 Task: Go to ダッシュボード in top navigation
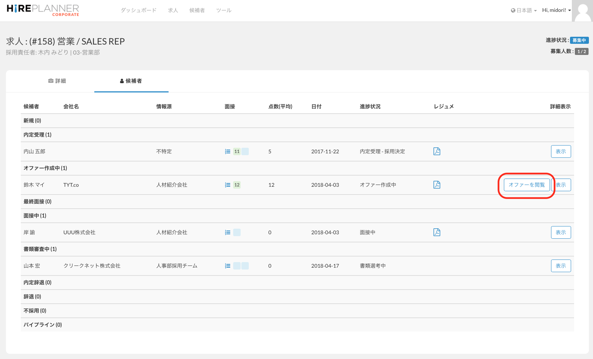(139, 10)
